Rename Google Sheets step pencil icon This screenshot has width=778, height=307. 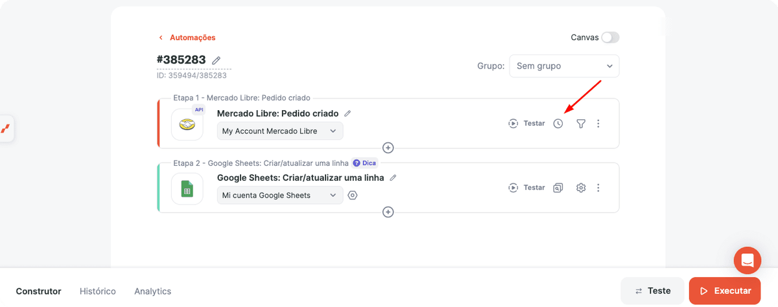pyautogui.click(x=393, y=177)
